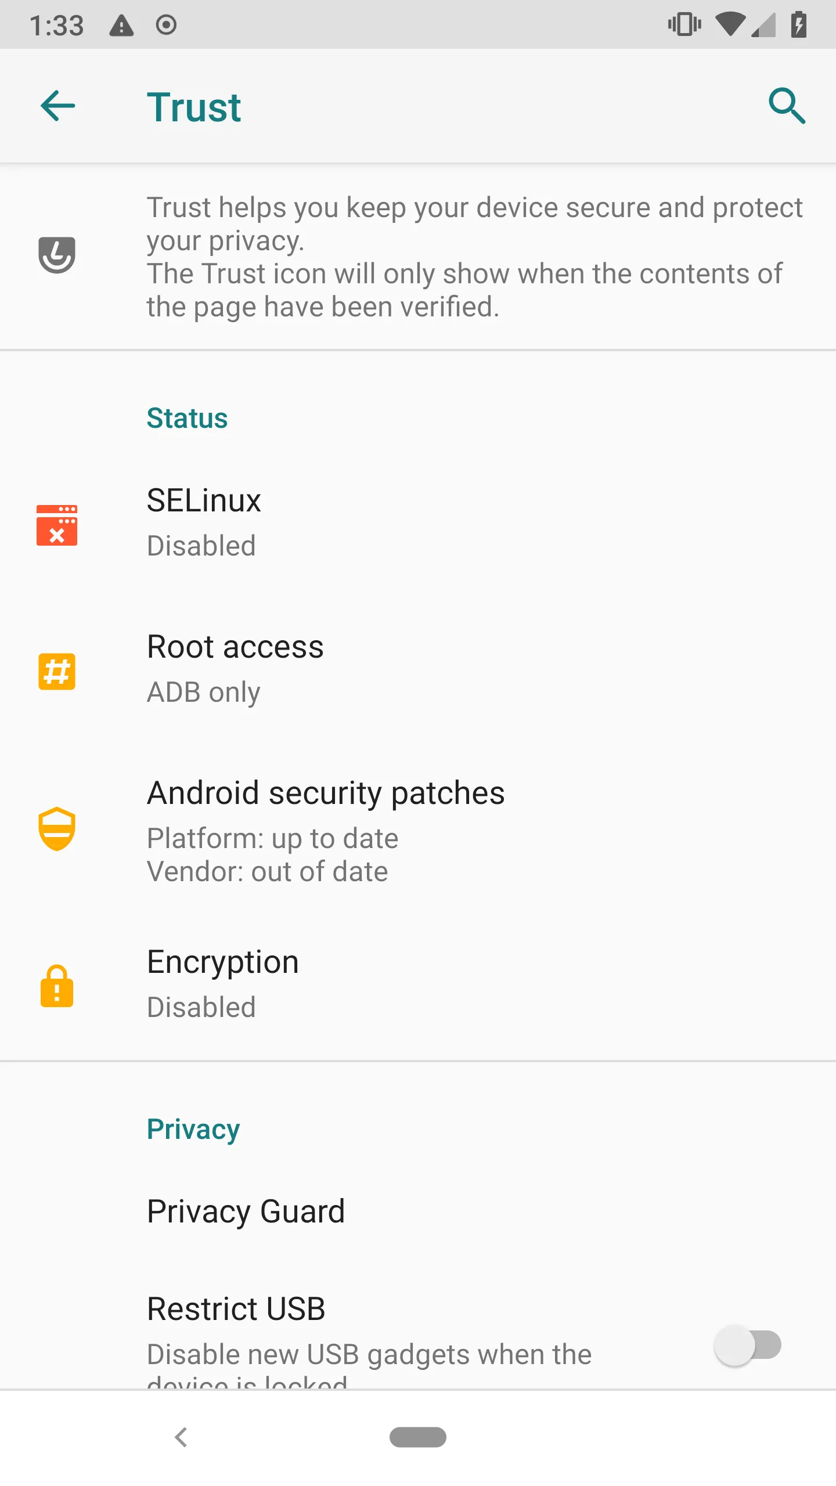
Task: Tap the security patches shield icon
Action: pos(57,828)
